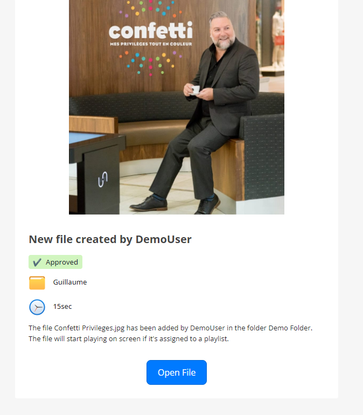Click the Open File button

tap(177, 372)
